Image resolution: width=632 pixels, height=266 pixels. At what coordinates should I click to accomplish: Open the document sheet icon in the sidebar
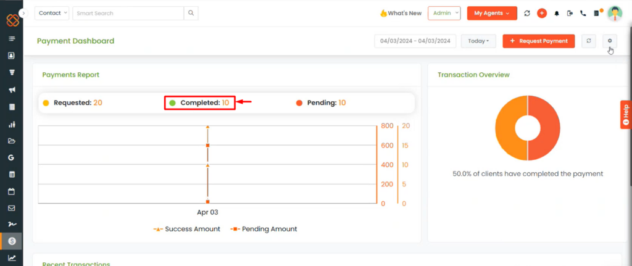[x=12, y=107]
